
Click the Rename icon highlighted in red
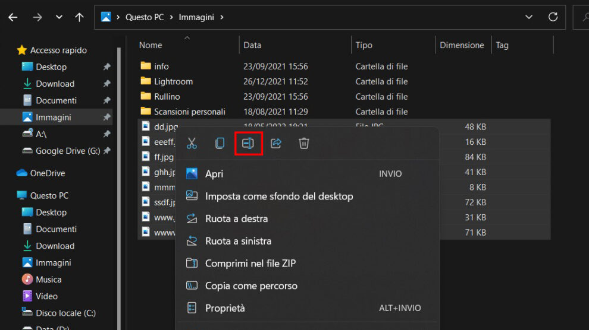[x=248, y=143]
